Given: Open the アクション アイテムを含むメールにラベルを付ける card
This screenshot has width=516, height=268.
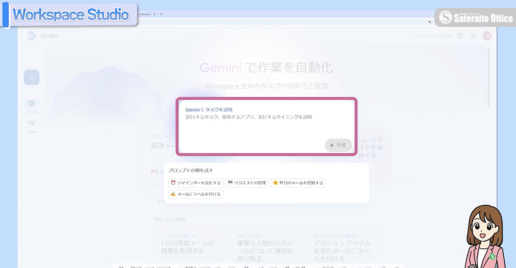Looking at the screenshot, I should [342, 248].
